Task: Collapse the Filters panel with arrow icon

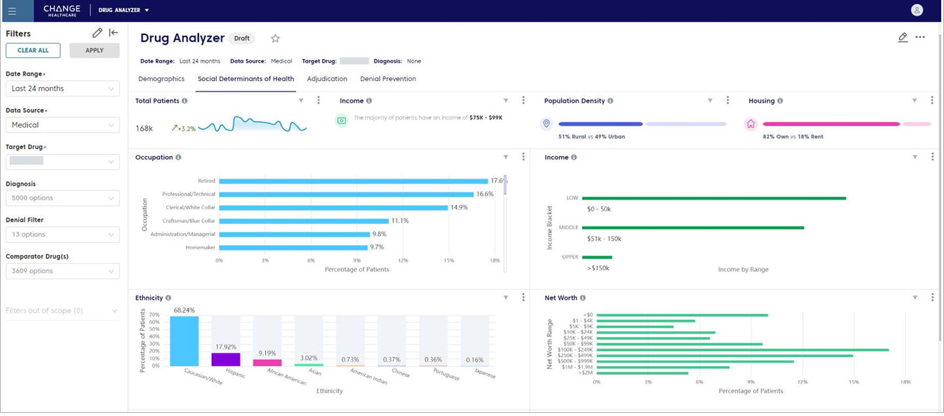Action: [x=113, y=33]
